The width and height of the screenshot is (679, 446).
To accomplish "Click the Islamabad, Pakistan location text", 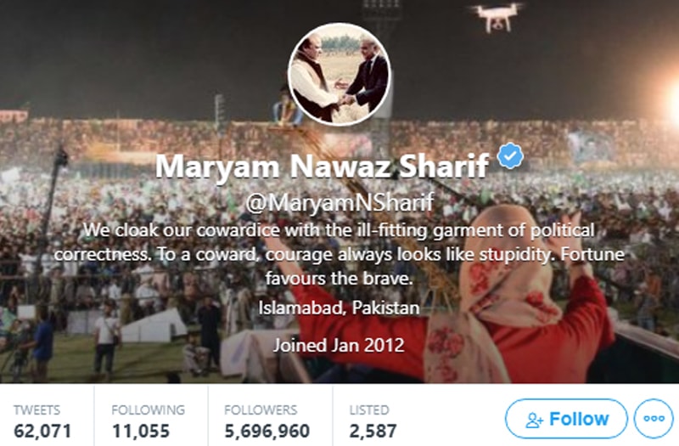I will pos(339,308).
